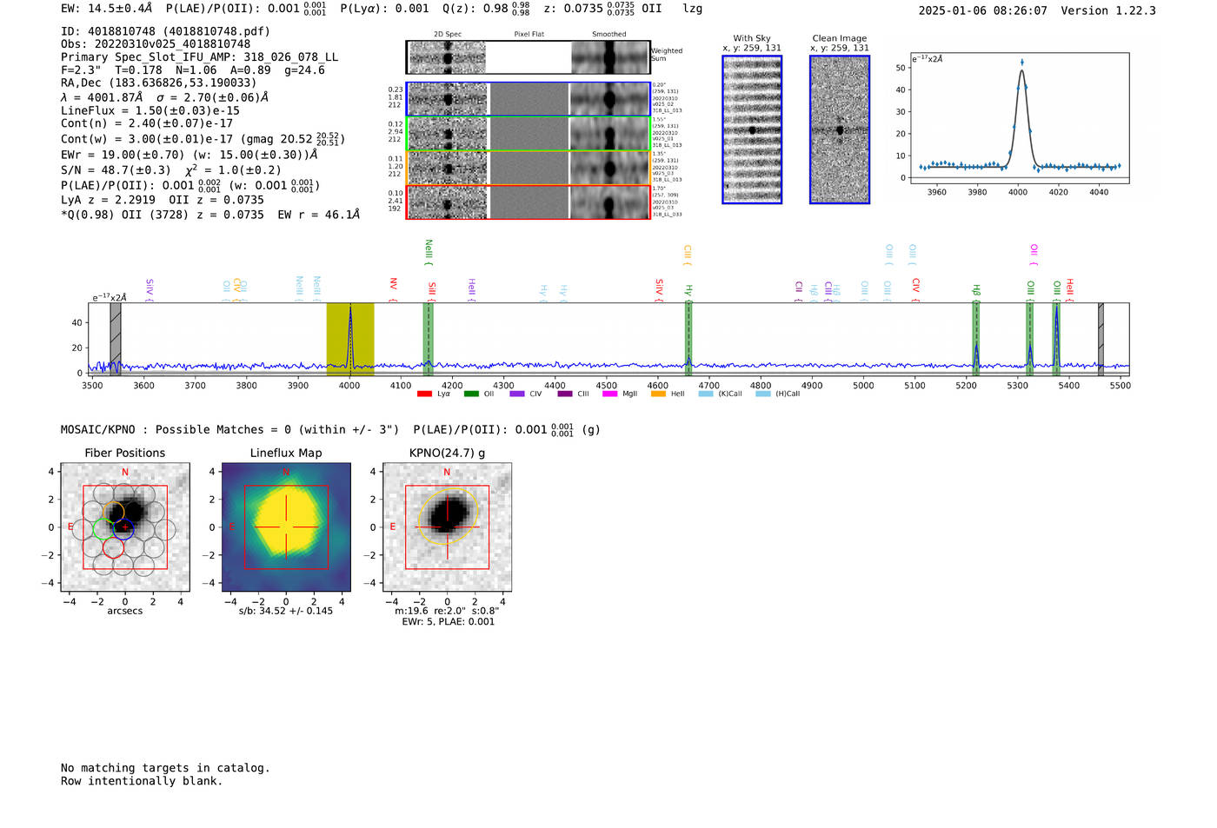Click the hatched gray band near 3550Å
The width and height of the screenshot is (1217, 828).
pyautogui.click(x=116, y=340)
